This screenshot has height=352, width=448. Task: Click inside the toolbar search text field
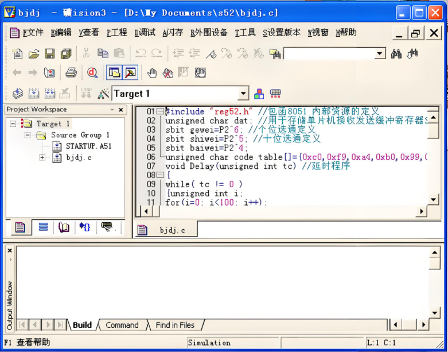(329, 53)
